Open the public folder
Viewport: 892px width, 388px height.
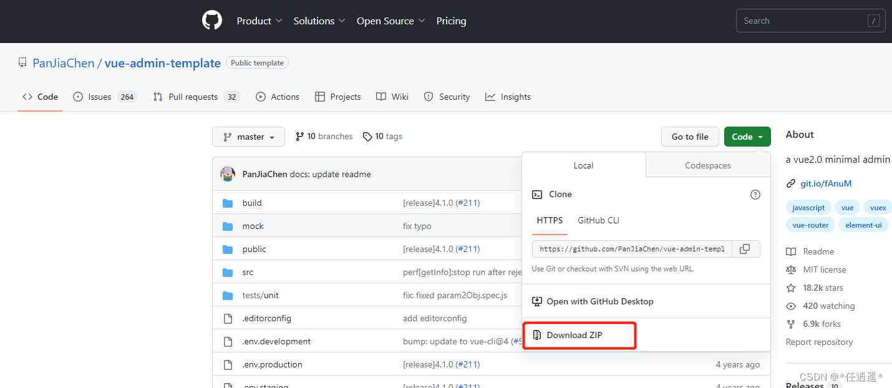coord(255,249)
